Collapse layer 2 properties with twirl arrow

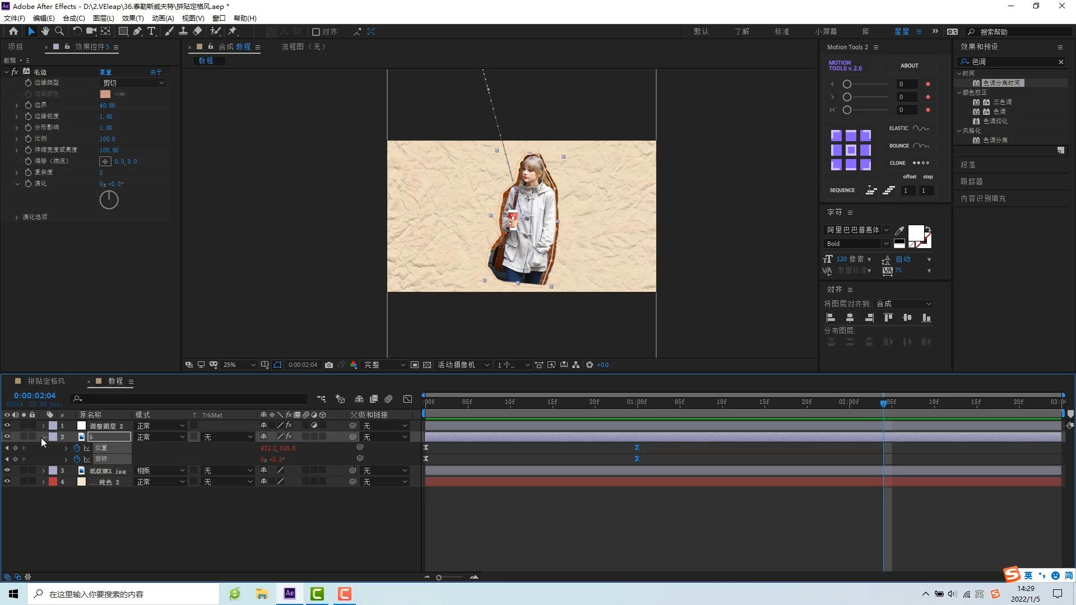[x=44, y=437]
